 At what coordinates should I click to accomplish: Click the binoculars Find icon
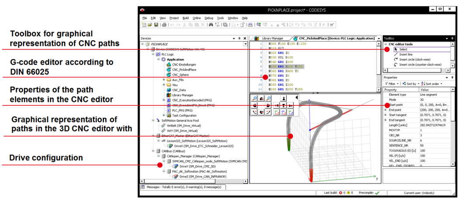[x=211, y=25]
